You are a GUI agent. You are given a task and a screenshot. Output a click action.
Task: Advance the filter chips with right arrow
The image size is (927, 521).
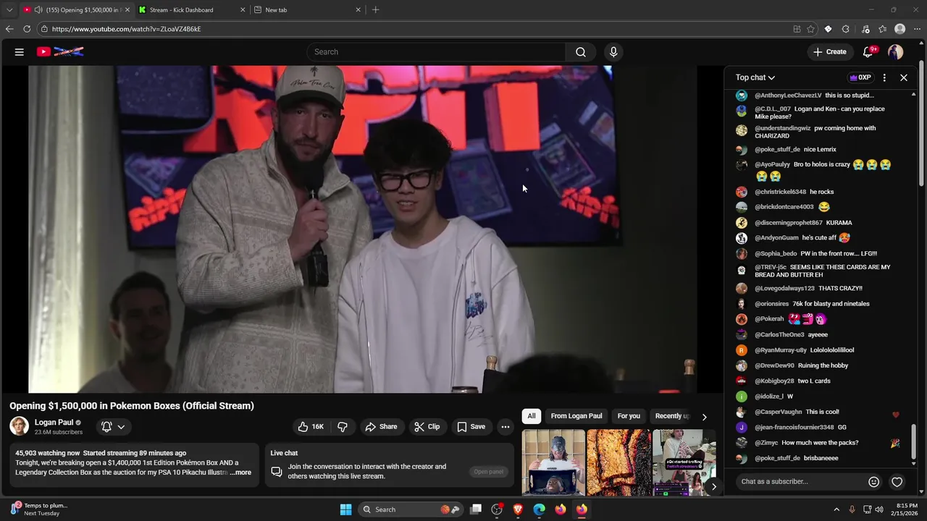[704, 417]
